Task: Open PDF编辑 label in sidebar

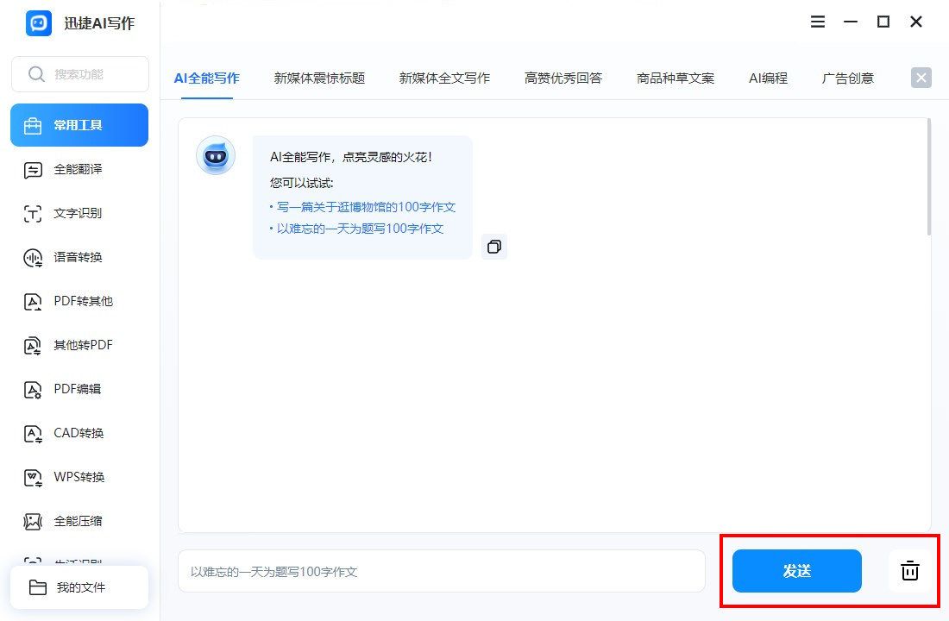Action: pos(78,389)
